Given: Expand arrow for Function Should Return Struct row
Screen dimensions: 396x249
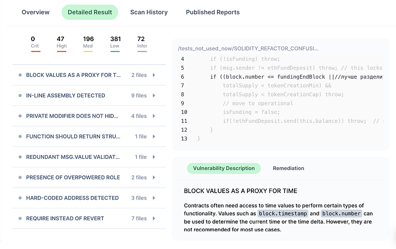Looking at the screenshot, I should click(x=154, y=137).
